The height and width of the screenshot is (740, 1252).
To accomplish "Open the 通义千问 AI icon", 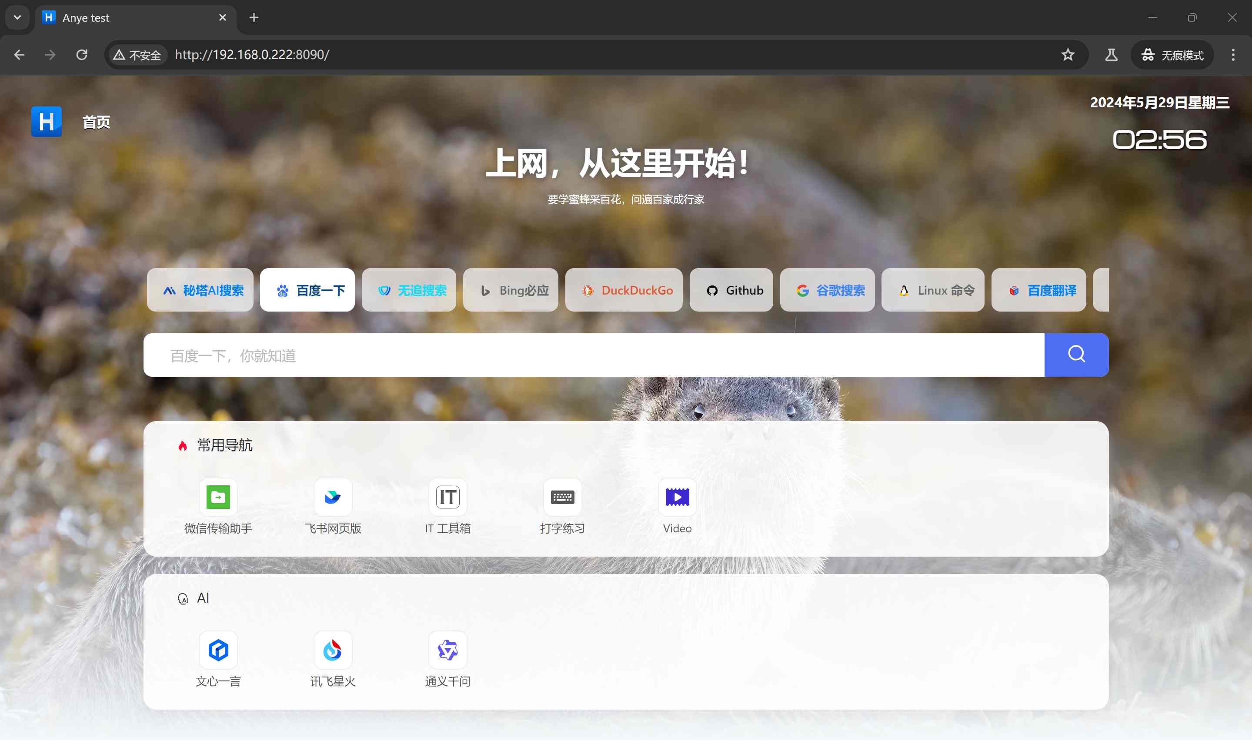I will pyautogui.click(x=447, y=650).
